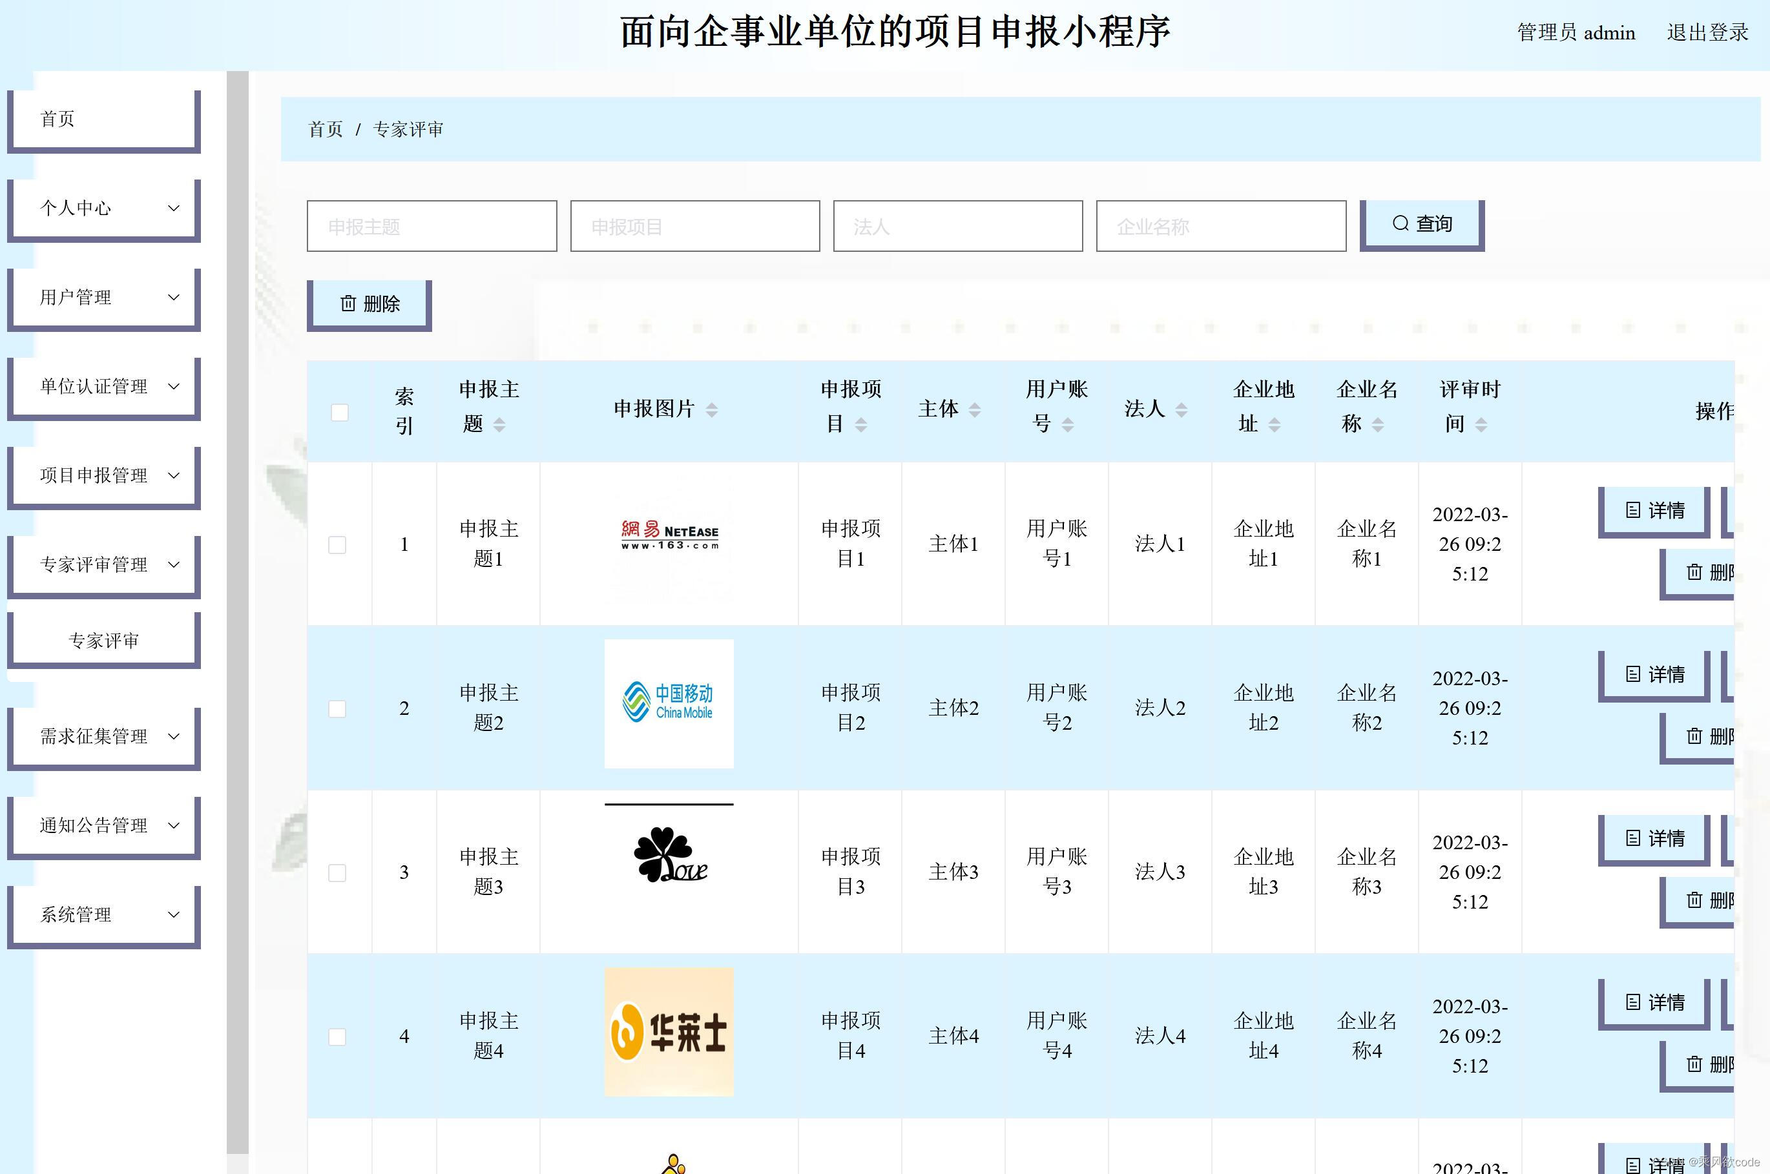The image size is (1770, 1174).
Task: Focus the 申报主题 search input field
Action: click(x=432, y=226)
